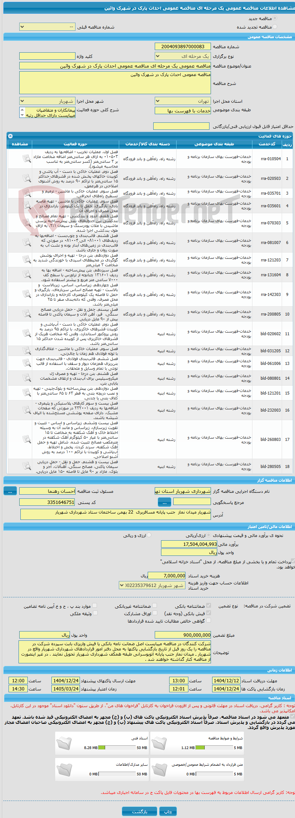Open view icon for row bld-020602
Viewport: 295px width, 818px height.
coord(27,334)
